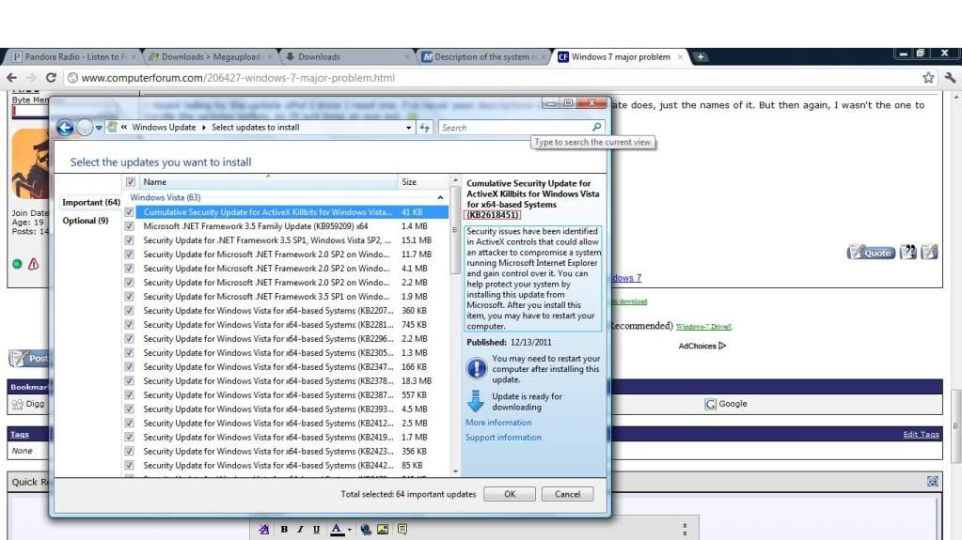
Task: Insert a link in the quick reply
Action: (366, 530)
